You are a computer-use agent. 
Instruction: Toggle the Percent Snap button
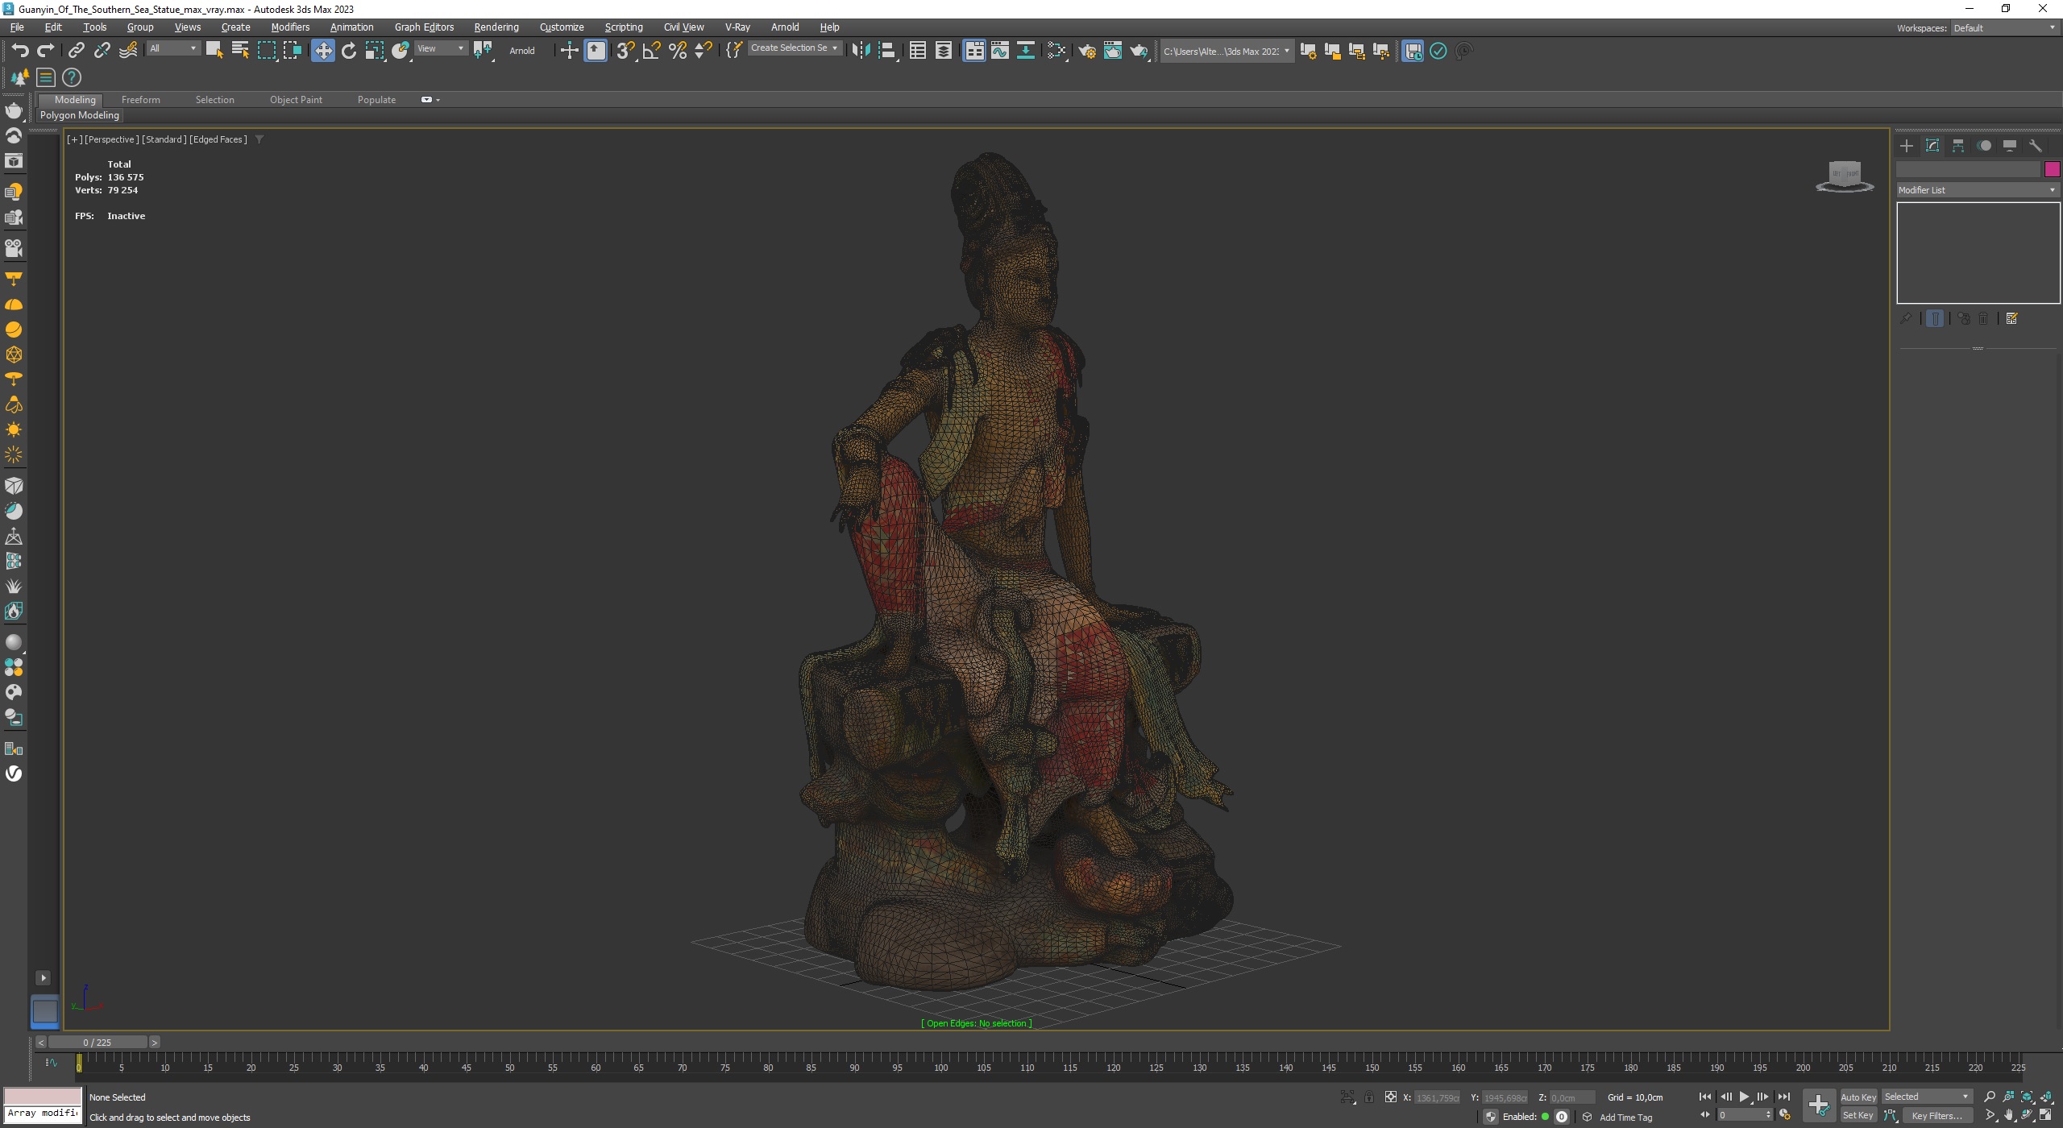tap(678, 51)
